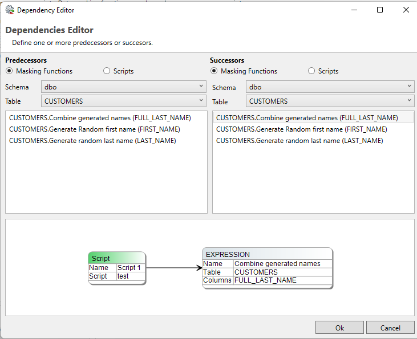
Task: Choose Scripts radio button under Successors
Action: (x=311, y=71)
